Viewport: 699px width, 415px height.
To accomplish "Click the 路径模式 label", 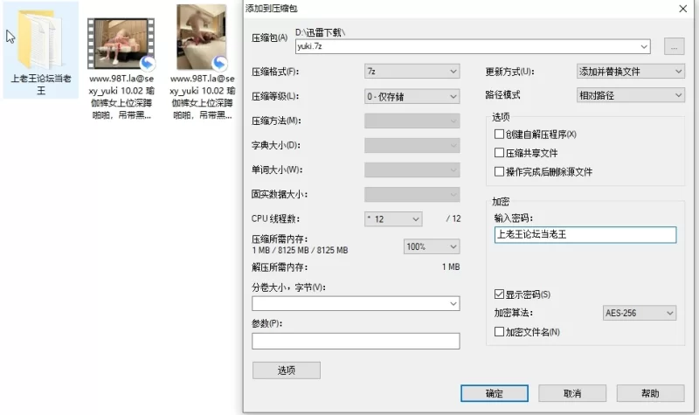I will coord(502,95).
